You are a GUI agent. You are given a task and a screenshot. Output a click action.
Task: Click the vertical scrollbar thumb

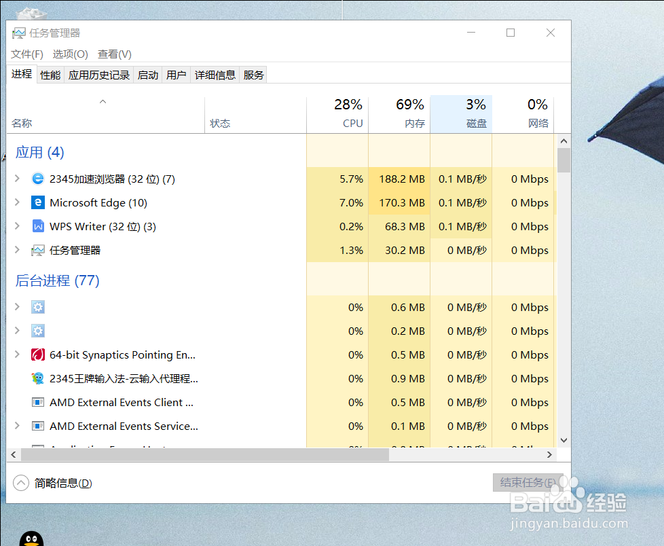click(564, 160)
